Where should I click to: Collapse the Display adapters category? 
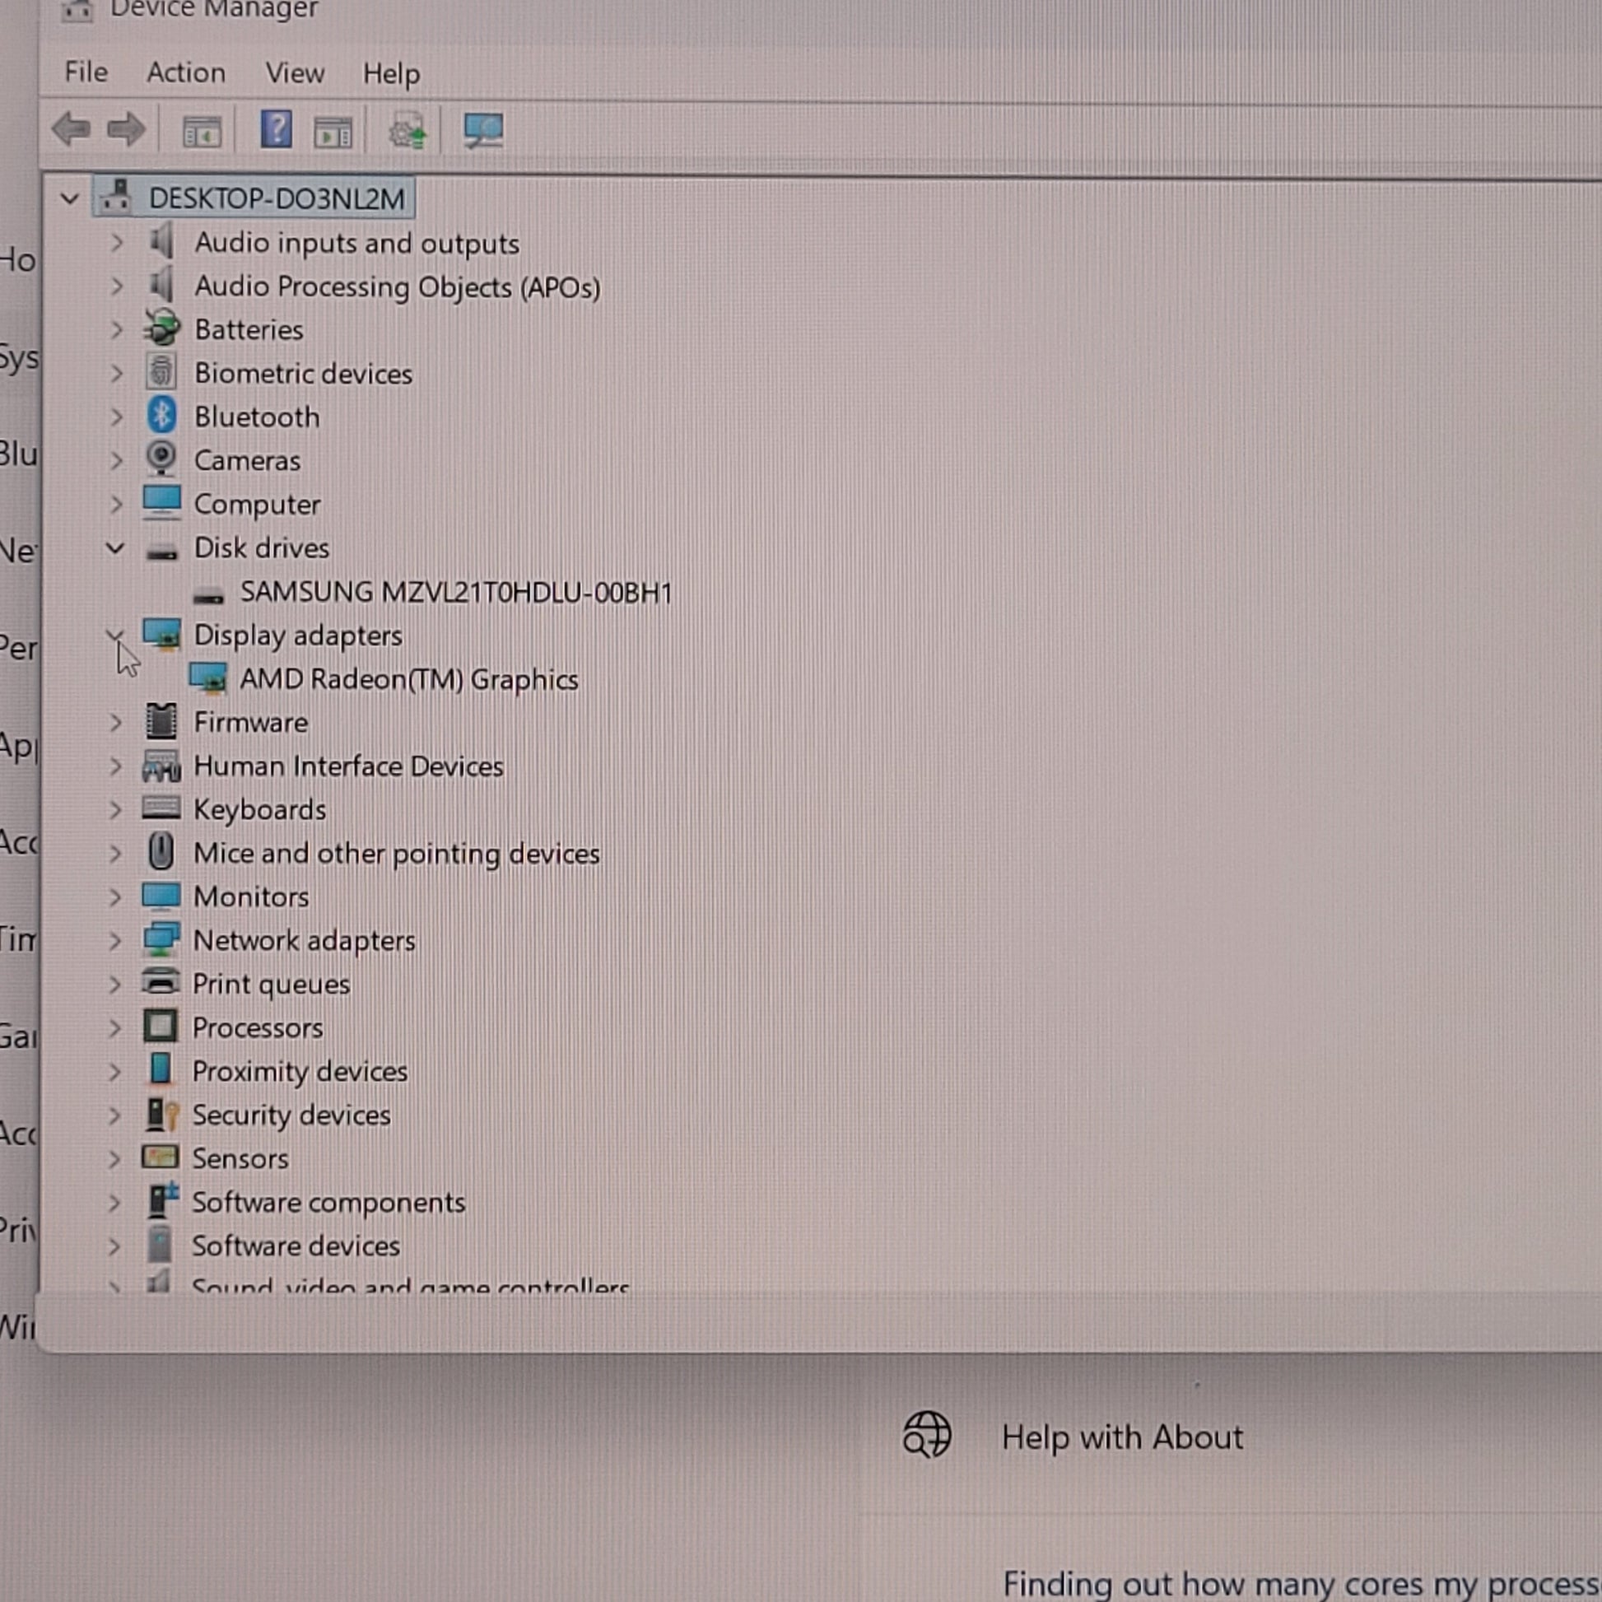point(115,636)
